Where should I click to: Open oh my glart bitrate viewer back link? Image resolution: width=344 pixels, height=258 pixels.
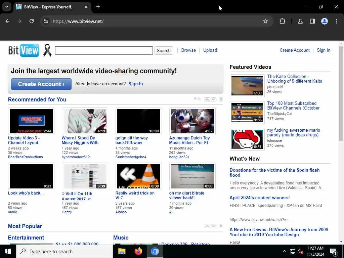[187, 195]
